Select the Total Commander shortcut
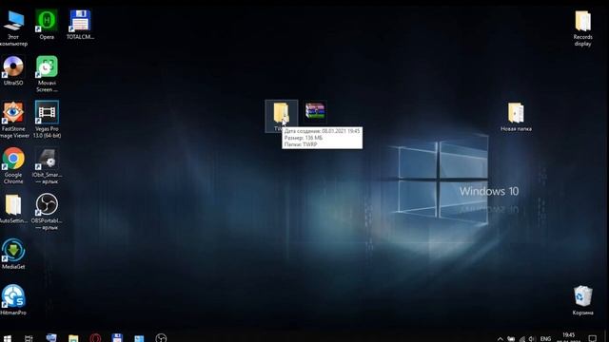 pos(80,25)
